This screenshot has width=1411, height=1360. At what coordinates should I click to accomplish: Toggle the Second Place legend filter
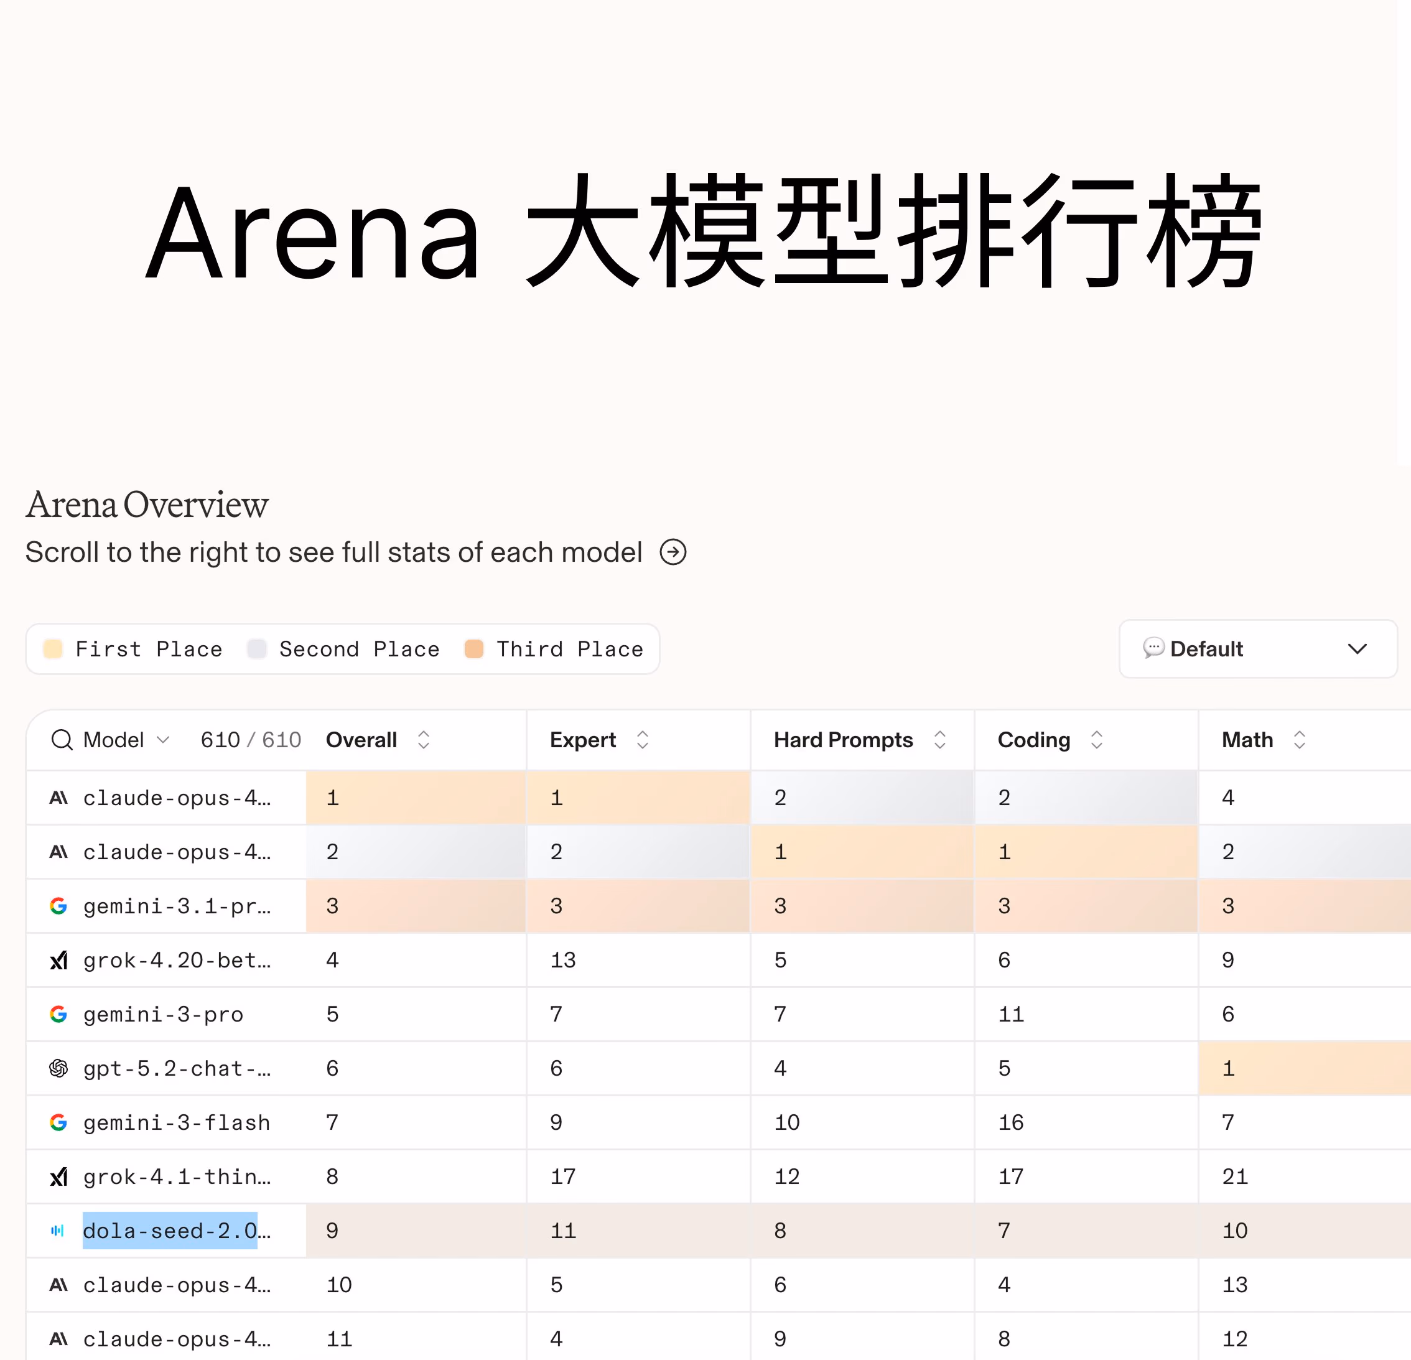pyautogui.click(x=345, y=649)
